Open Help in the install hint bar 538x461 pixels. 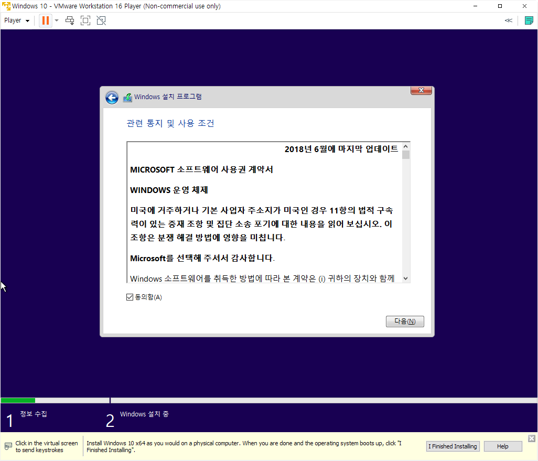pos(503,446)
